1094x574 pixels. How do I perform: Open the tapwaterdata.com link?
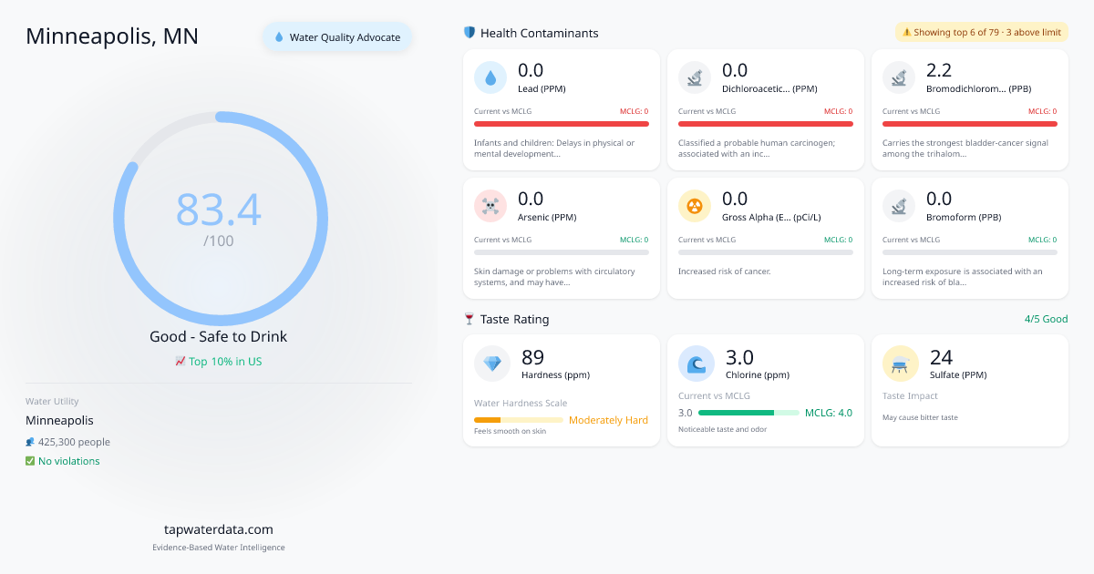[x=219, y=529]
